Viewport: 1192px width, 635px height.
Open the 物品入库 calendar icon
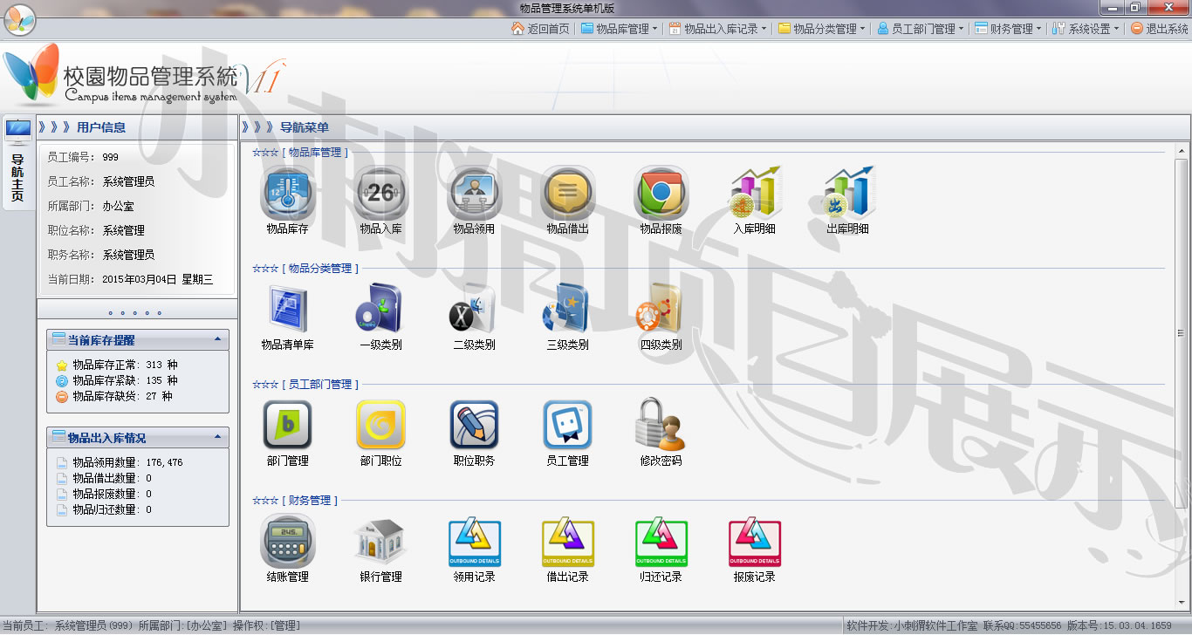pos(380,194)
